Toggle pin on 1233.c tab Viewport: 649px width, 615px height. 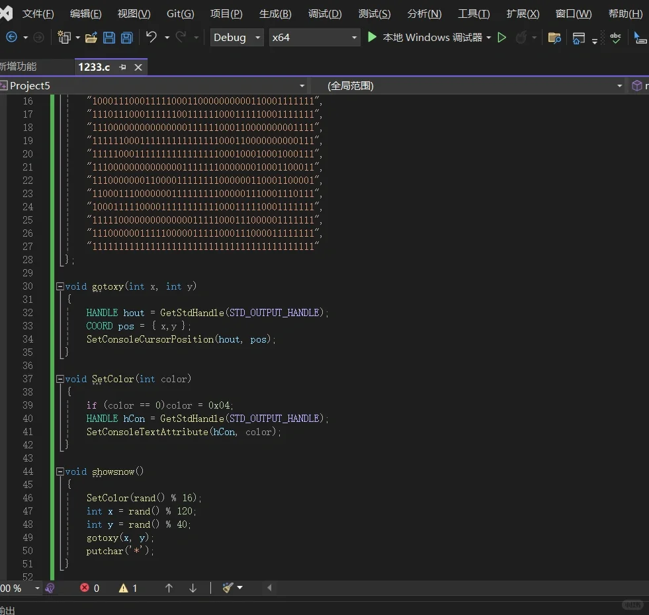tap(122, 67)
